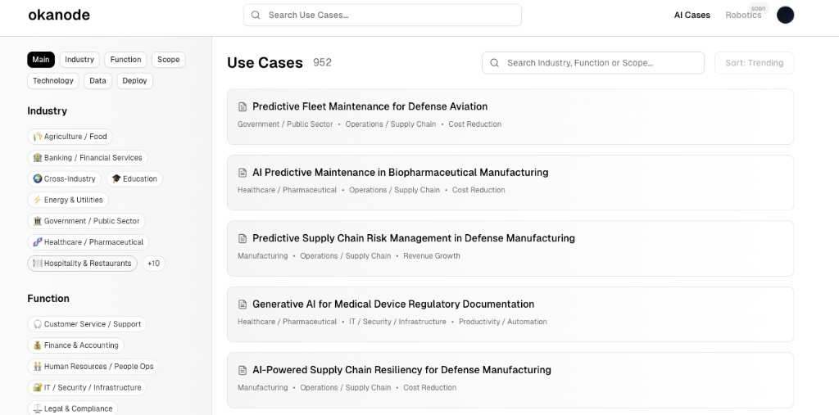
Task: Select the Deploy filter tab
Action: 134,81
